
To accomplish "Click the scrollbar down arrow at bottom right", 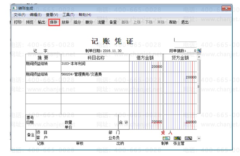I will click(x=199, y=139).
